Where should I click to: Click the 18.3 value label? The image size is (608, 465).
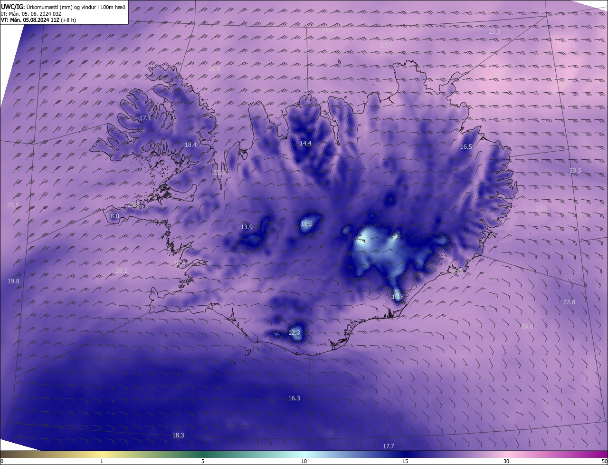coord(178,435)
